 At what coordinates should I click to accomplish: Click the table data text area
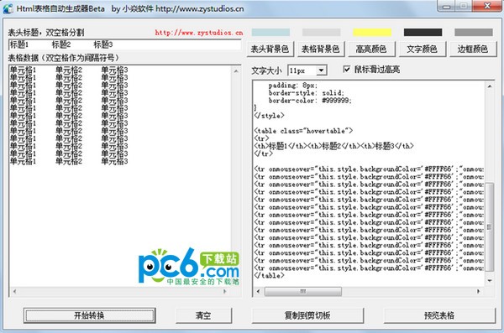tap(120, 175)
